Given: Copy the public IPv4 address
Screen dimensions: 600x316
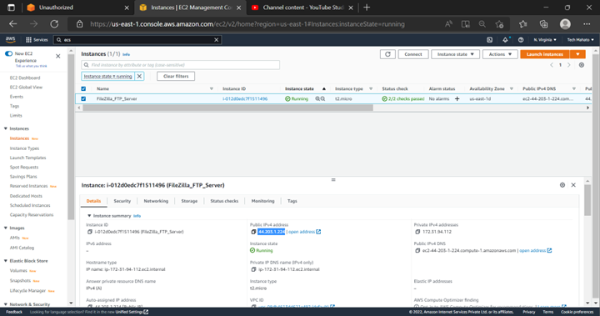Looking at the screenshot, I should point(253,232).
